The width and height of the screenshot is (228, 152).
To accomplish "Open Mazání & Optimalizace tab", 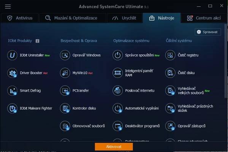I will pos(72,18).
